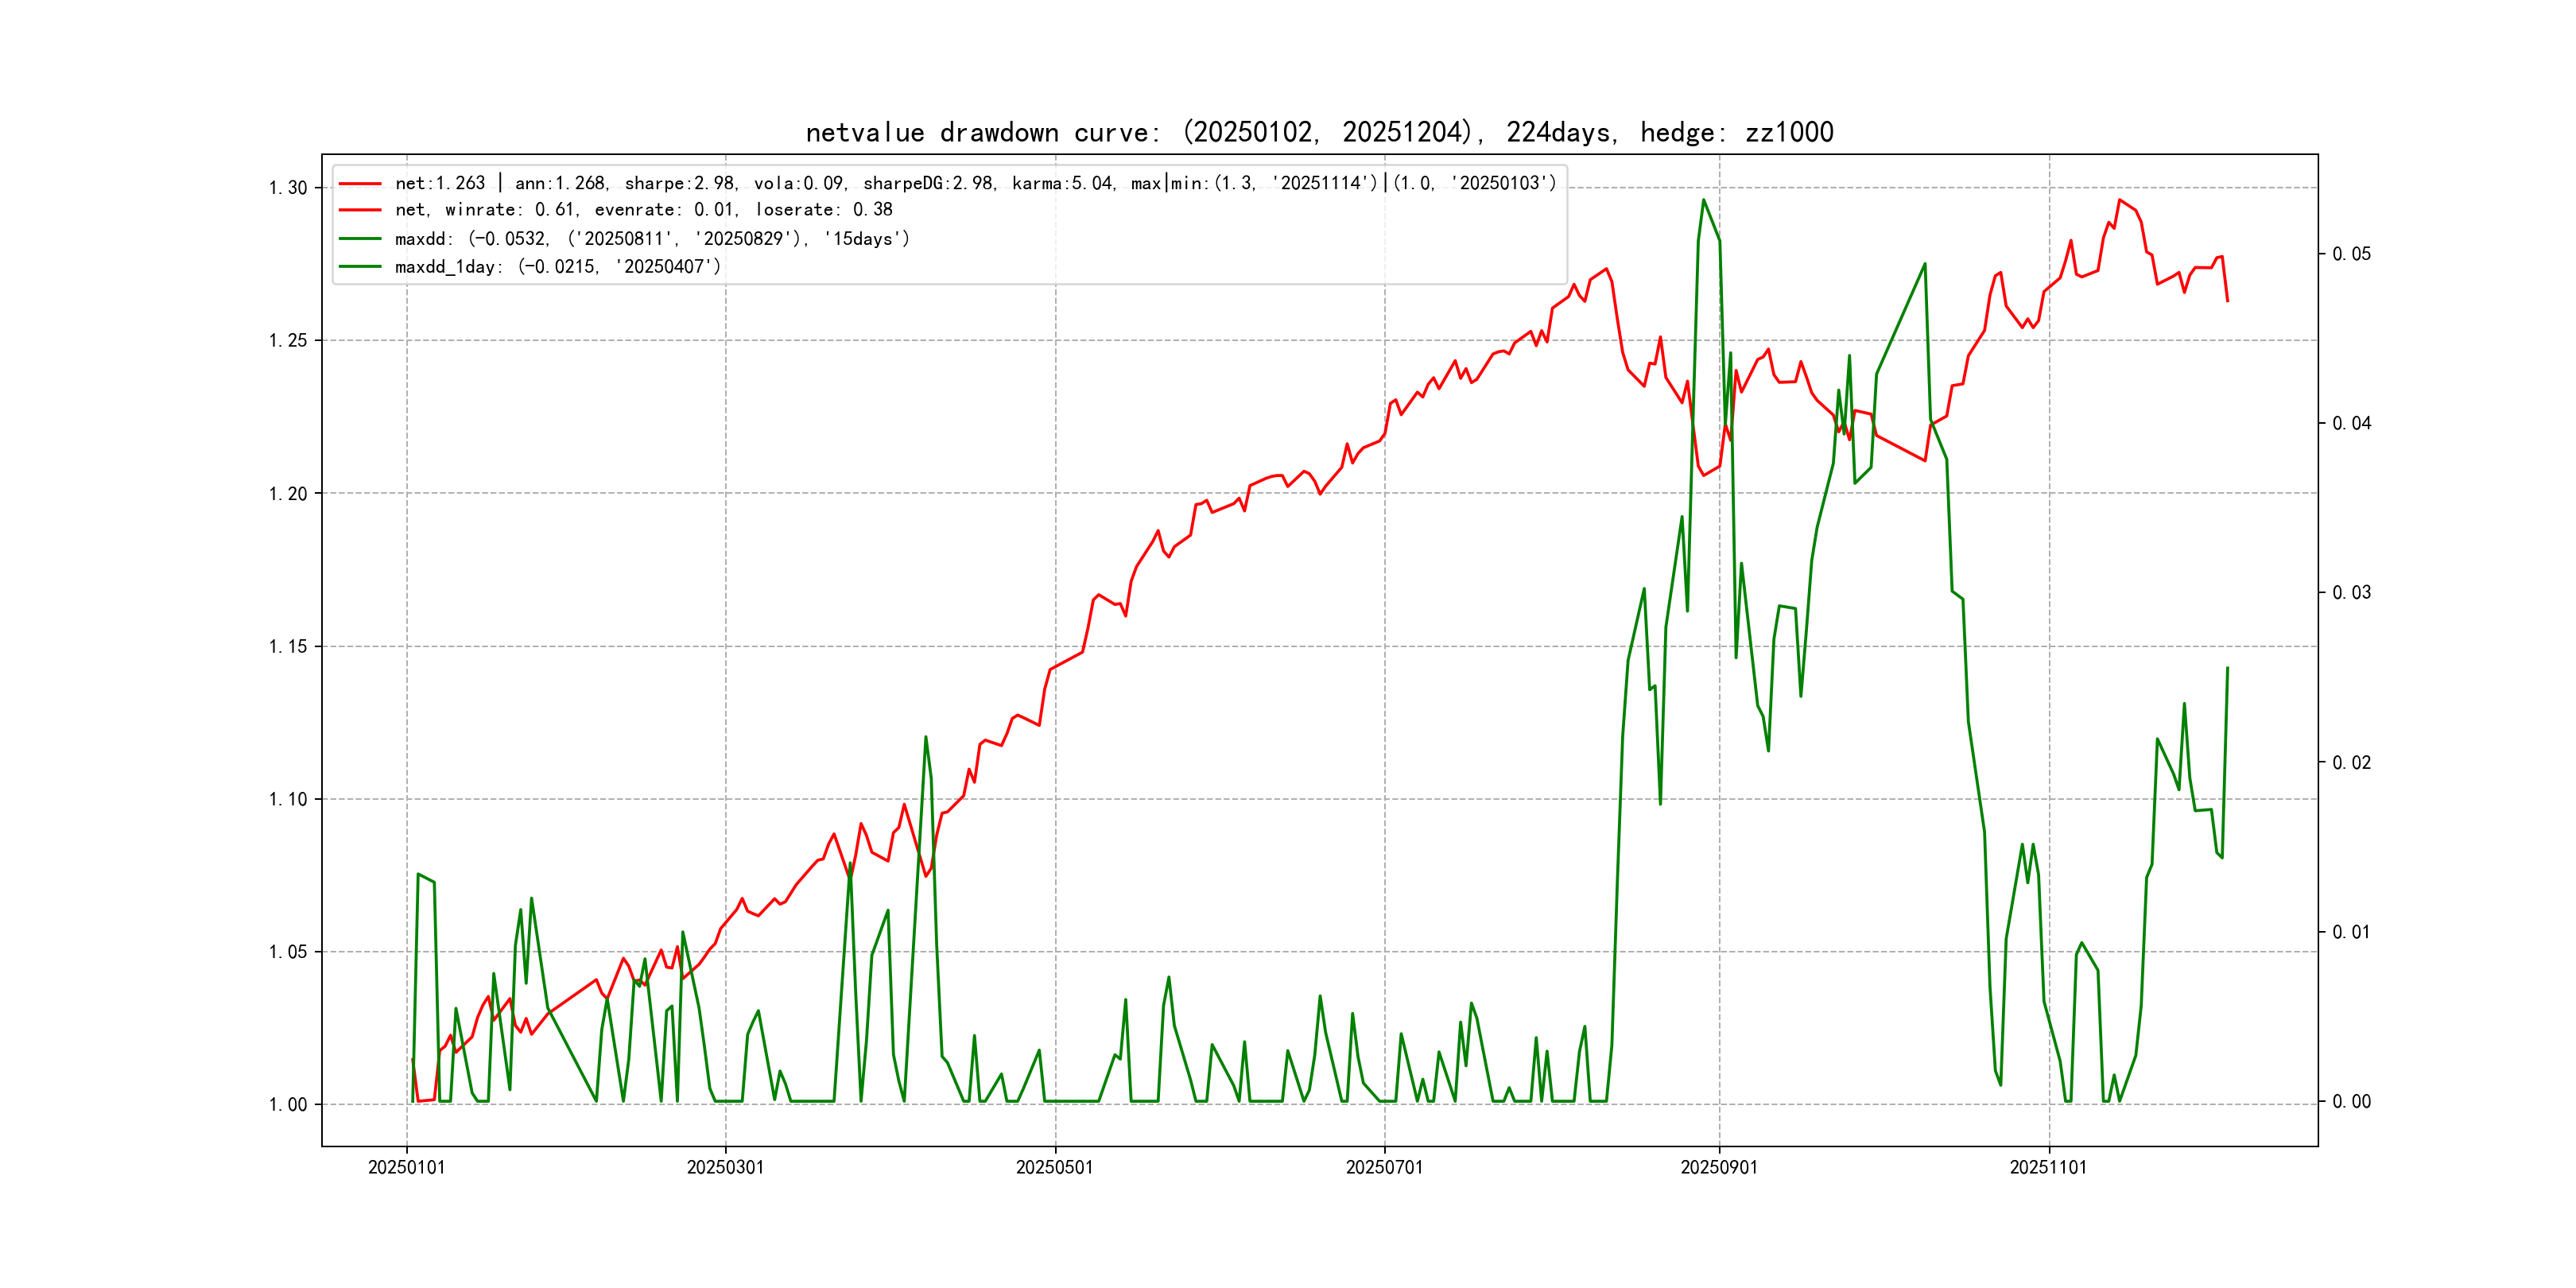Click the winrate legend text line
The height and width of the screenshot is (1288, 2576).
643,210
